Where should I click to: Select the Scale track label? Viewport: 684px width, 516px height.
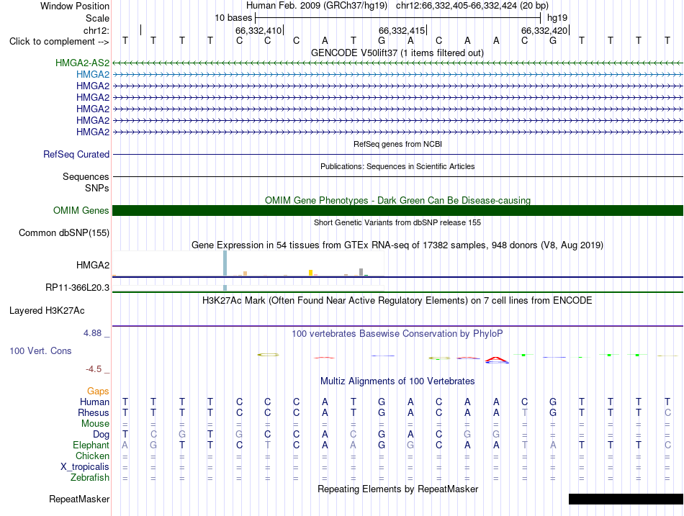pyautogui.click(x=97, y=18)
